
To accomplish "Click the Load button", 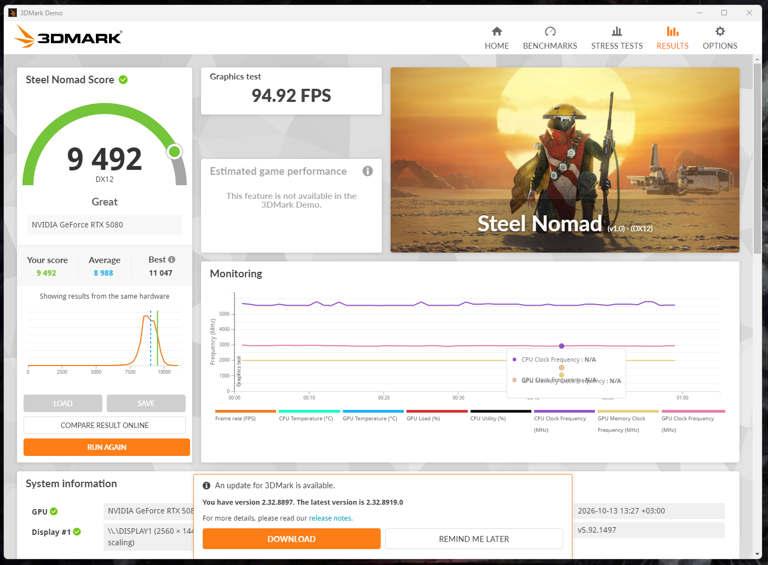I will pyautogui.click(x=63, y=403).
